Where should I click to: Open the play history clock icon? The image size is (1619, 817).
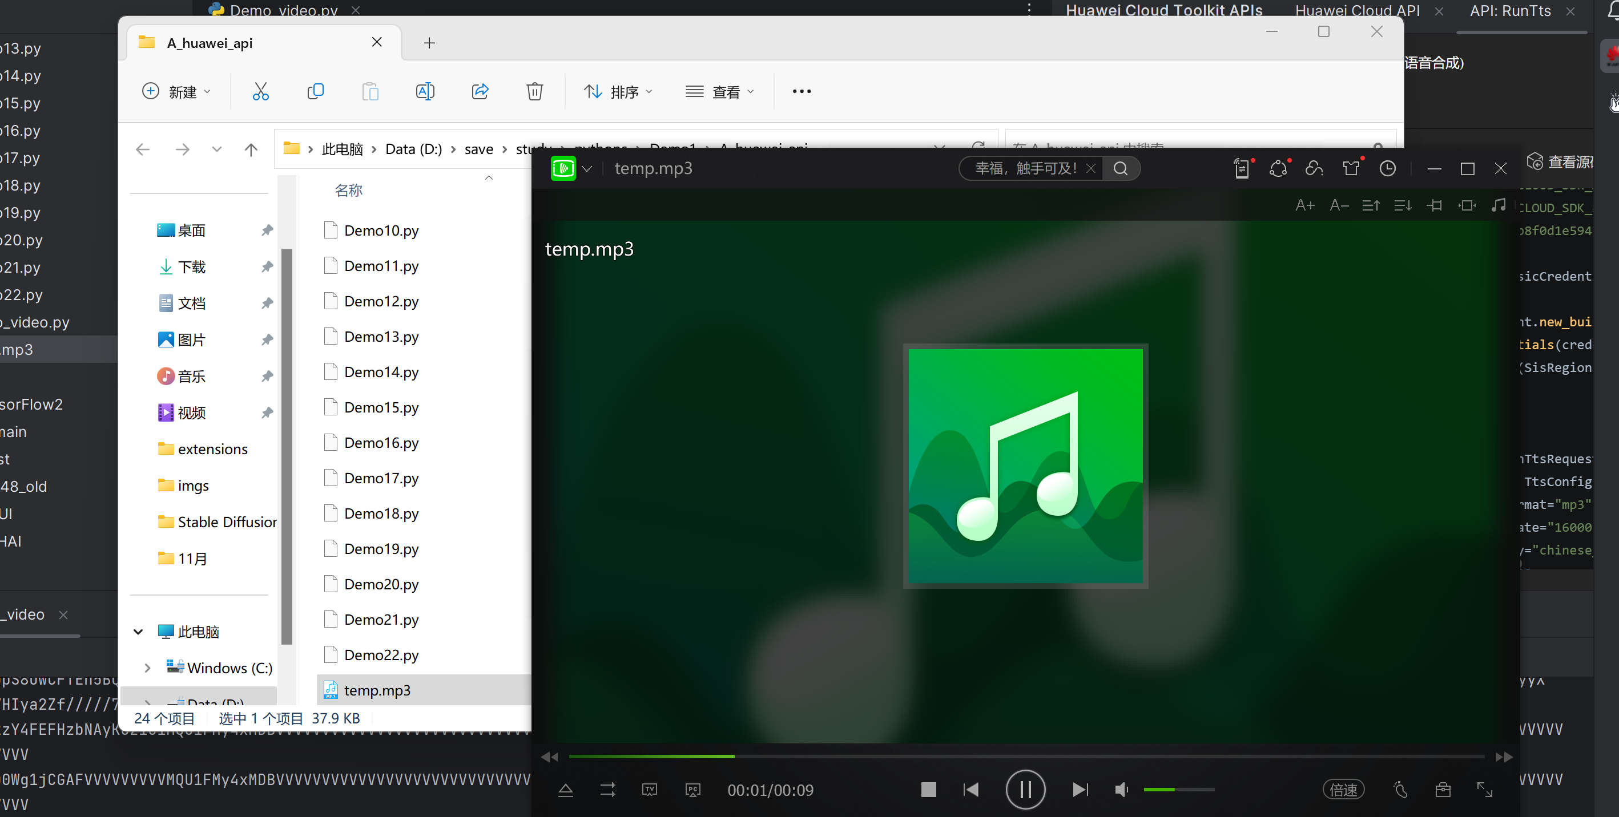[1388, 168]
